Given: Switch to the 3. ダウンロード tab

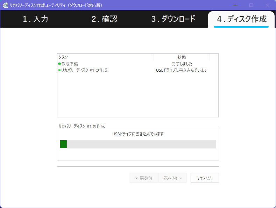Looking at the screenshot, I should pyautogui.click(x=174, y=19).
